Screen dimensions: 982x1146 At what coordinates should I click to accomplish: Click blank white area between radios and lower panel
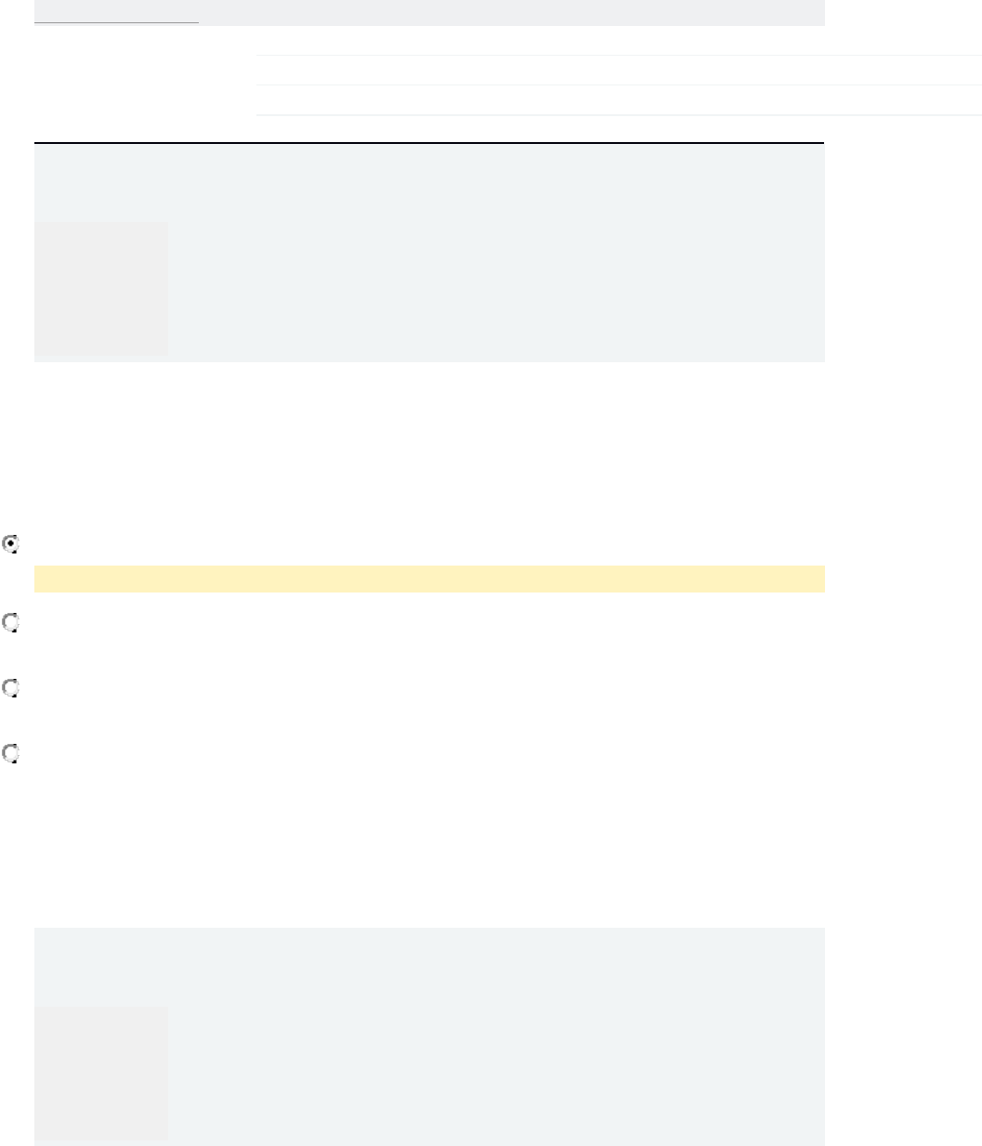[x=429, y=845]
